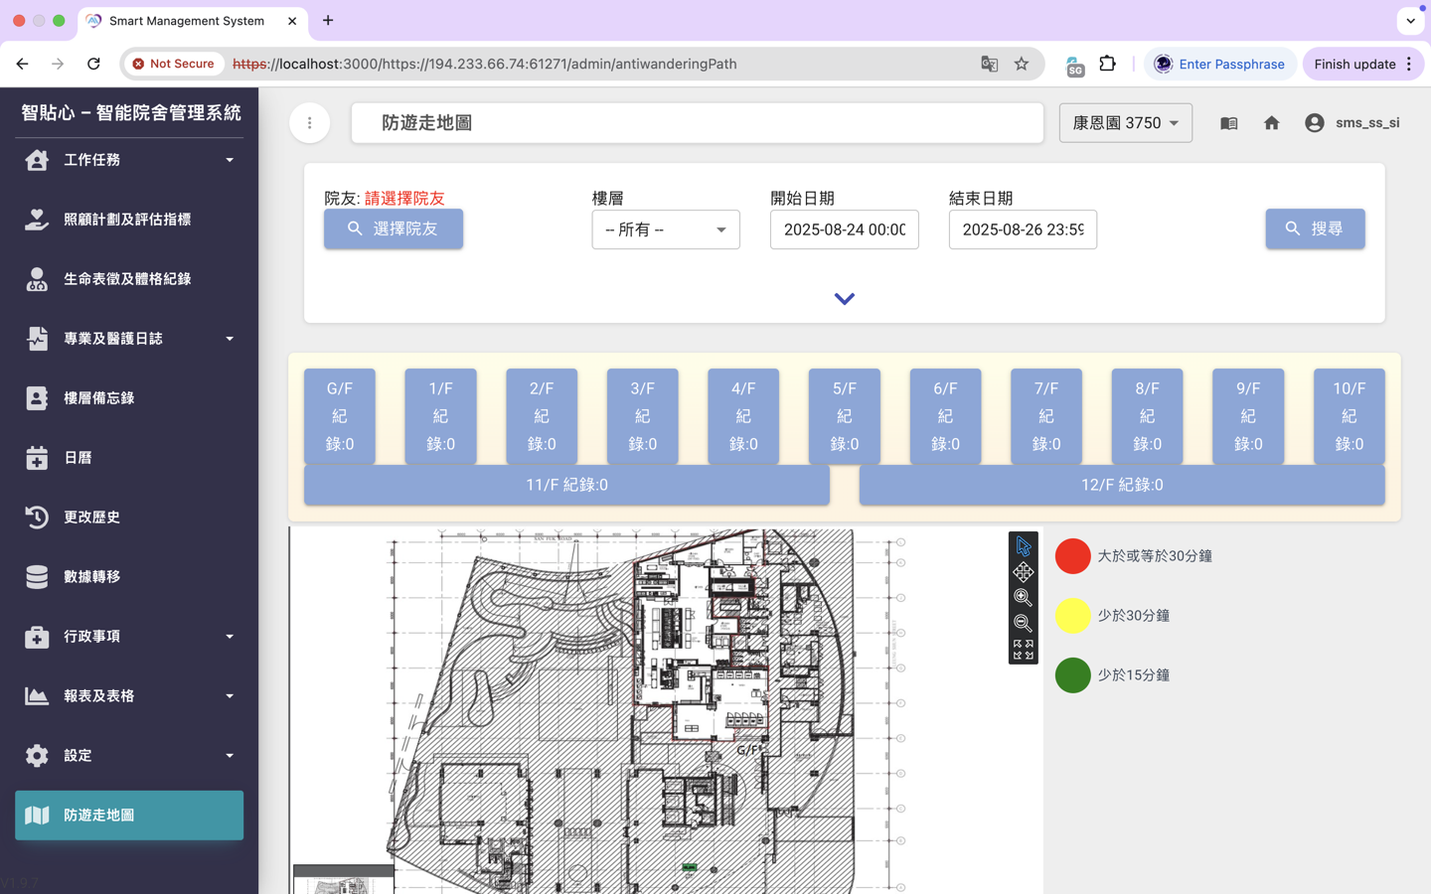Click the 選擇院友 button
1431x894 pixels.
click(x=394, y=228)
